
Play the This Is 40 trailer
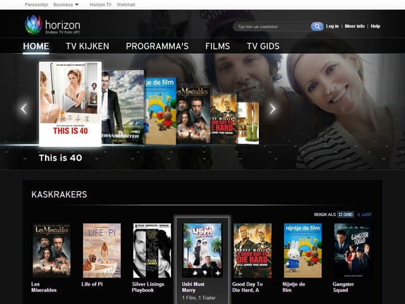[x=70, y=103]
